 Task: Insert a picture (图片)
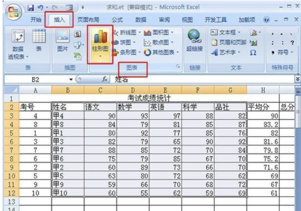tap(63, 40)
